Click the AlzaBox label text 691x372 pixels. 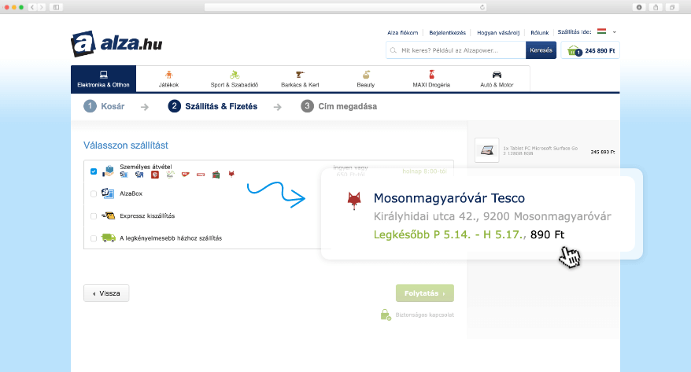tap(131, 193)
